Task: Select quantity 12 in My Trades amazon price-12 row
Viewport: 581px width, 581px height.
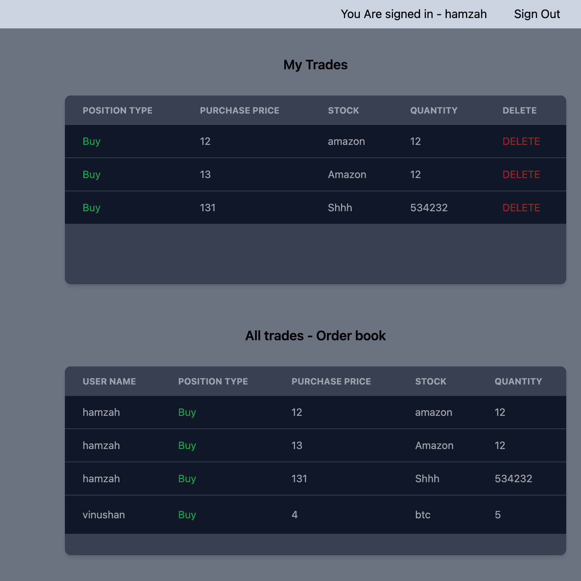Action: click(415, 141)
